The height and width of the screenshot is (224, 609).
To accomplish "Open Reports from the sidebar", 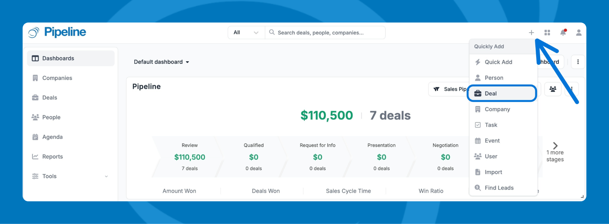I will pos(52,157).
